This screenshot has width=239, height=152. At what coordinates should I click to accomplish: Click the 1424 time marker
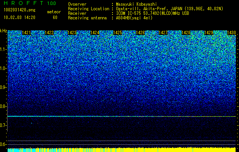point(95,33)
